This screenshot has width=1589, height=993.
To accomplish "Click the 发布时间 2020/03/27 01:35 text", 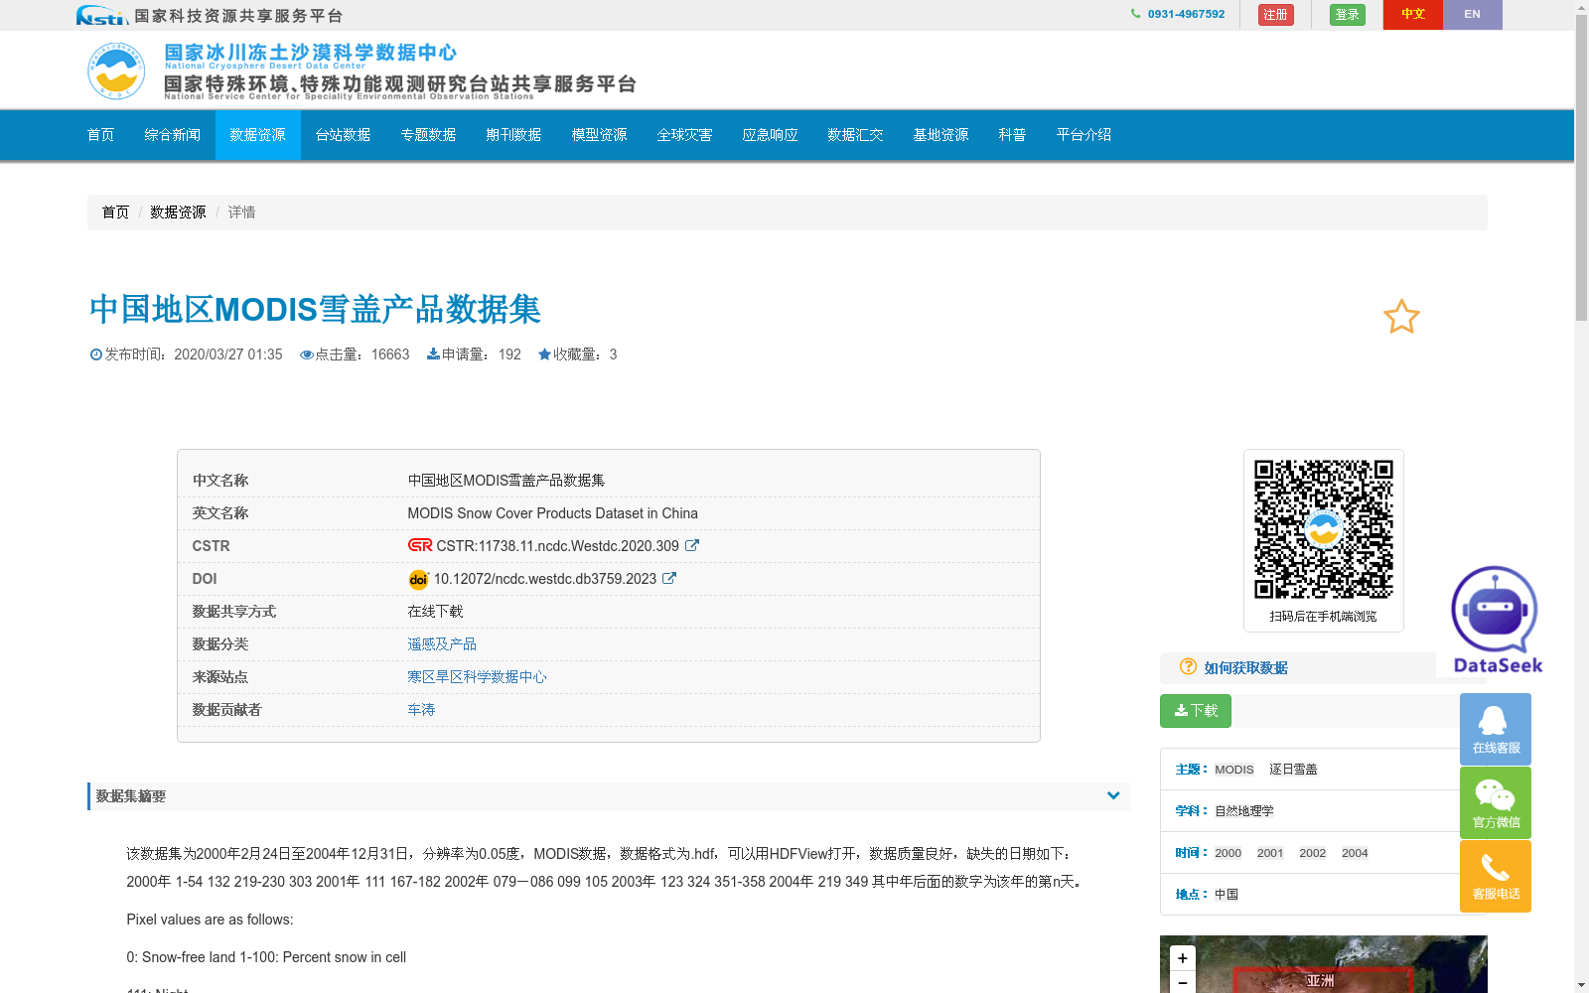I will tap(186, 355).
